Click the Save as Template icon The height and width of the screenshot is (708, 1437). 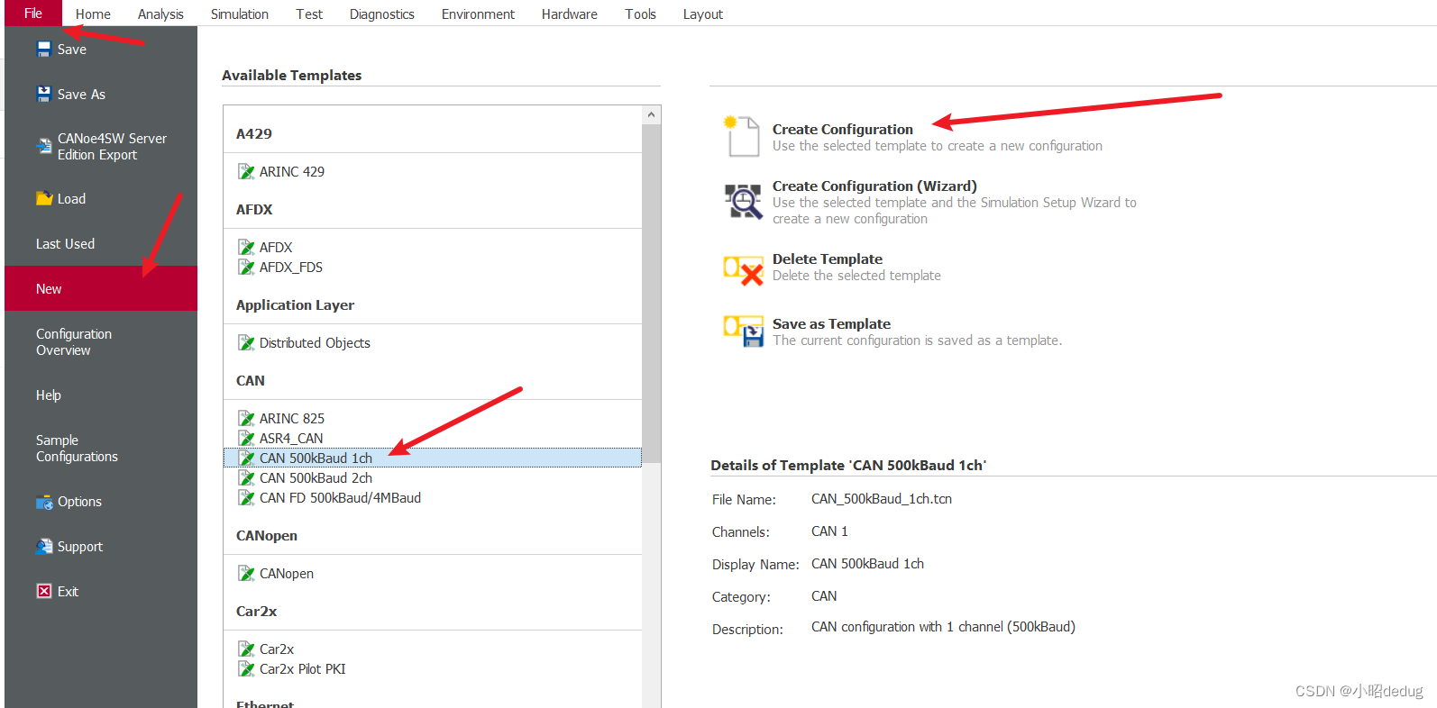pyautogui.click(x=744, y=331)
